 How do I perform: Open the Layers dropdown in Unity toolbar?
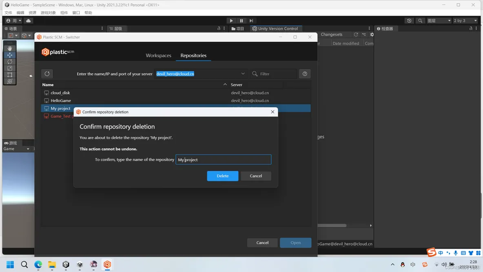point(439,21)
